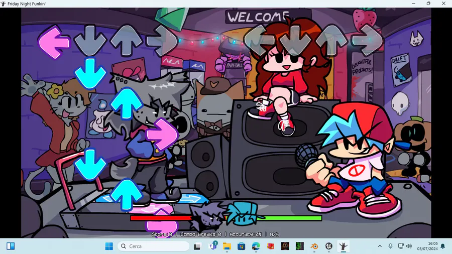Open File Explorer from the taskbar

point(227,246)
